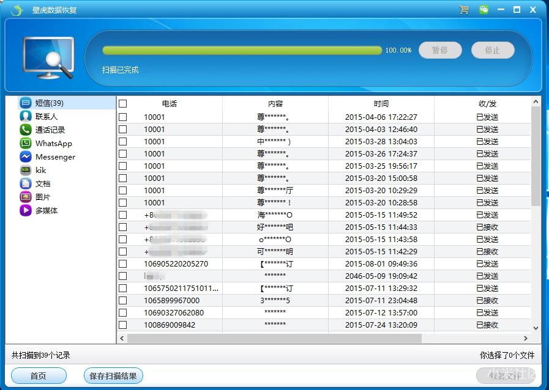The image size is (549, 390).
Task: Select the pictures icon in sidebar
Action: pos(26,197)
